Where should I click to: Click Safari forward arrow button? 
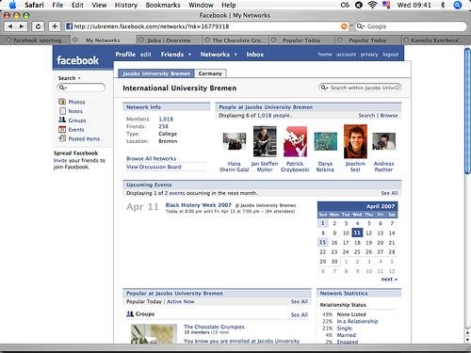coord(22,26)
